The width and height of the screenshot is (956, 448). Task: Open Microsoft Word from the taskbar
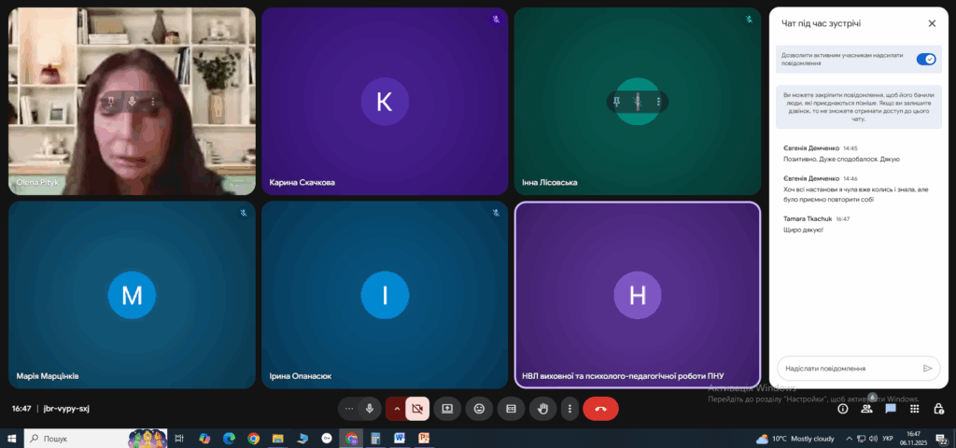(x=400, y=439)
